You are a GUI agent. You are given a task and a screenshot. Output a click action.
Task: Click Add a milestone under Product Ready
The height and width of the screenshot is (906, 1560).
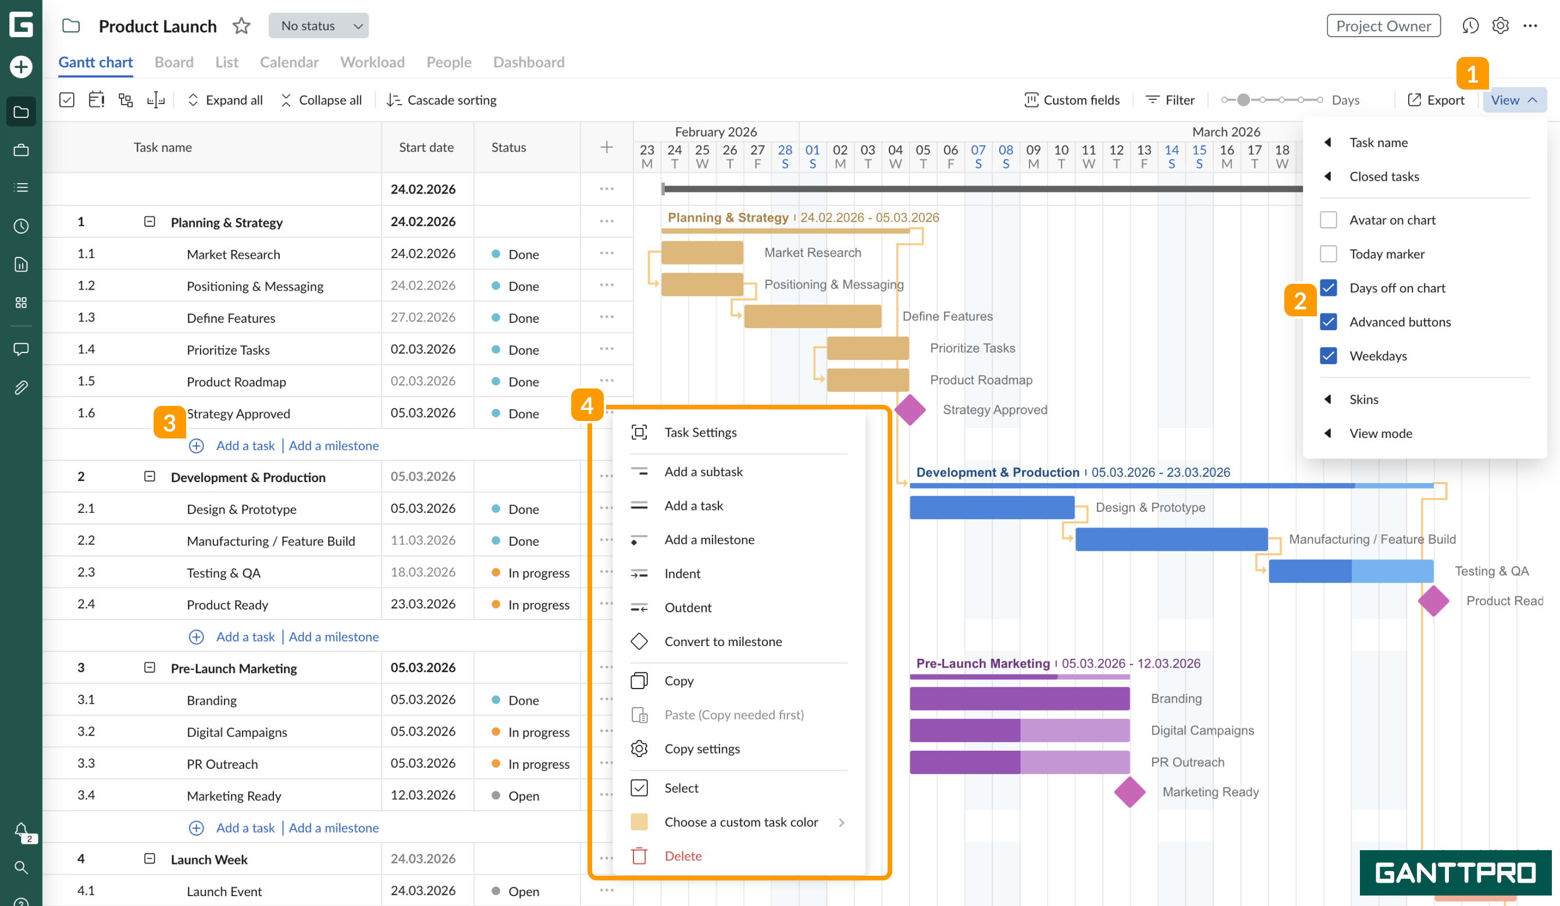(334, 636)
